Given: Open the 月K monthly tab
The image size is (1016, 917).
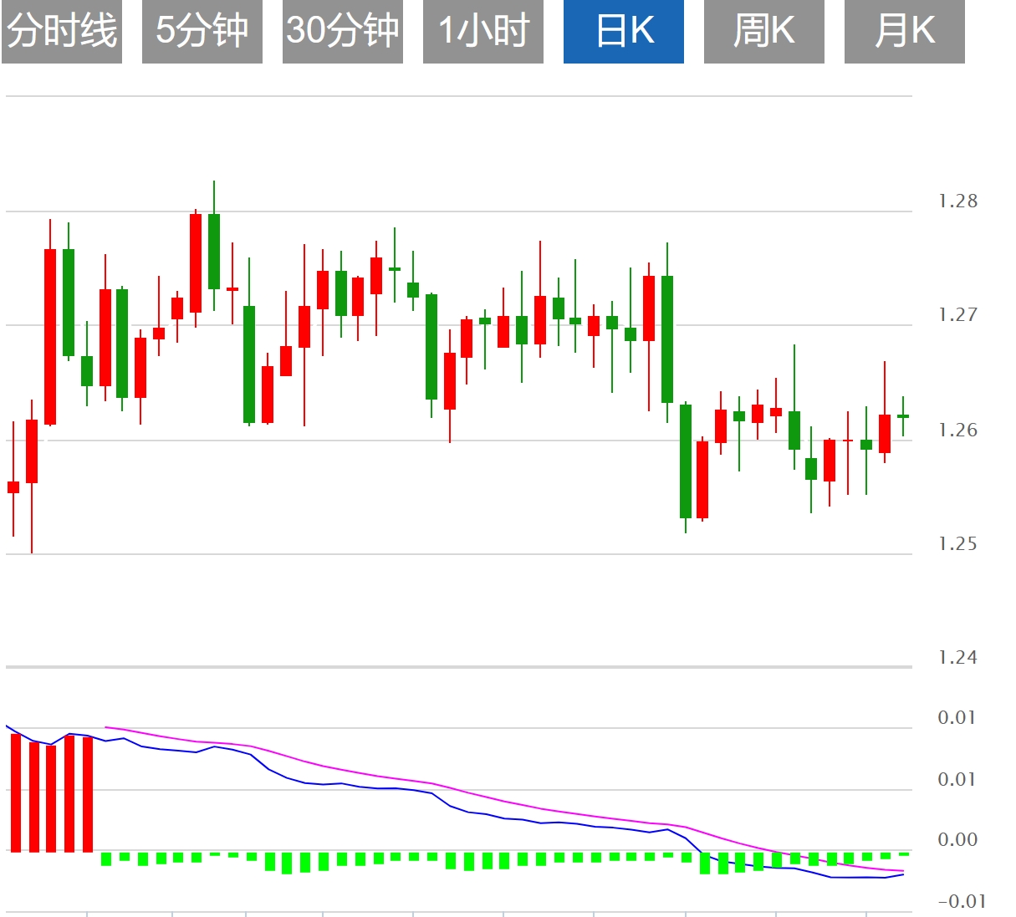Looking at the screenshot, I should [905, 32].
